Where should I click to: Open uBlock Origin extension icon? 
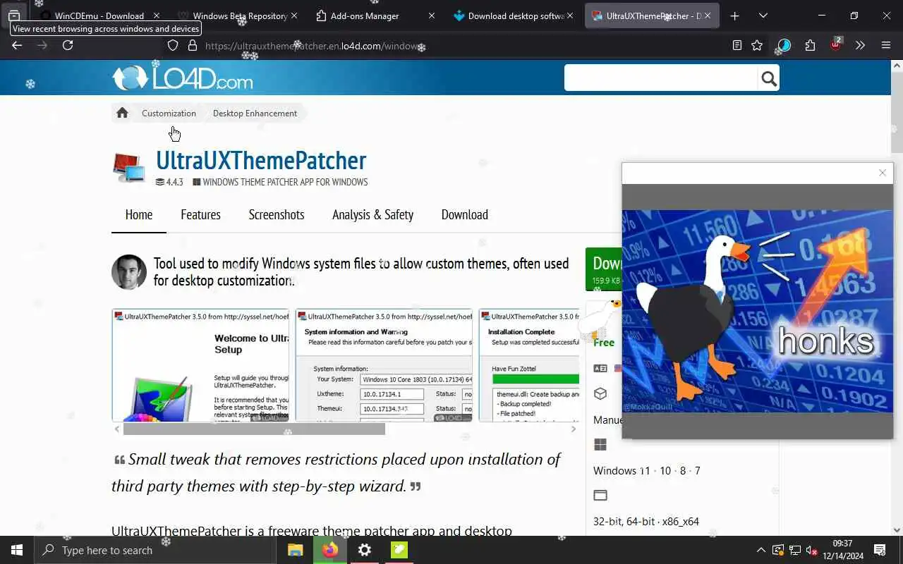pyautogui.click(x=835, y=45)
